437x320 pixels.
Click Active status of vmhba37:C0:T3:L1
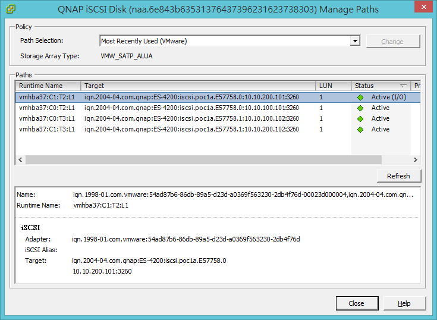pyautogui.click(x=380, y=119)
